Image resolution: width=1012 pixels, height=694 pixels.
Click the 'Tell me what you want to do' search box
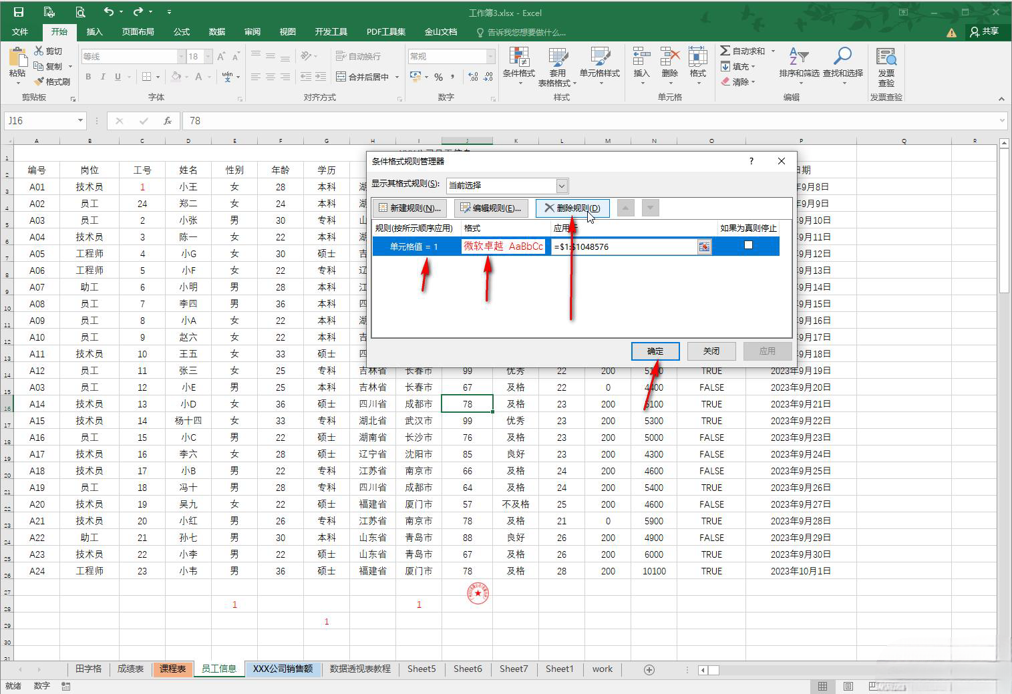coord(521,32)
